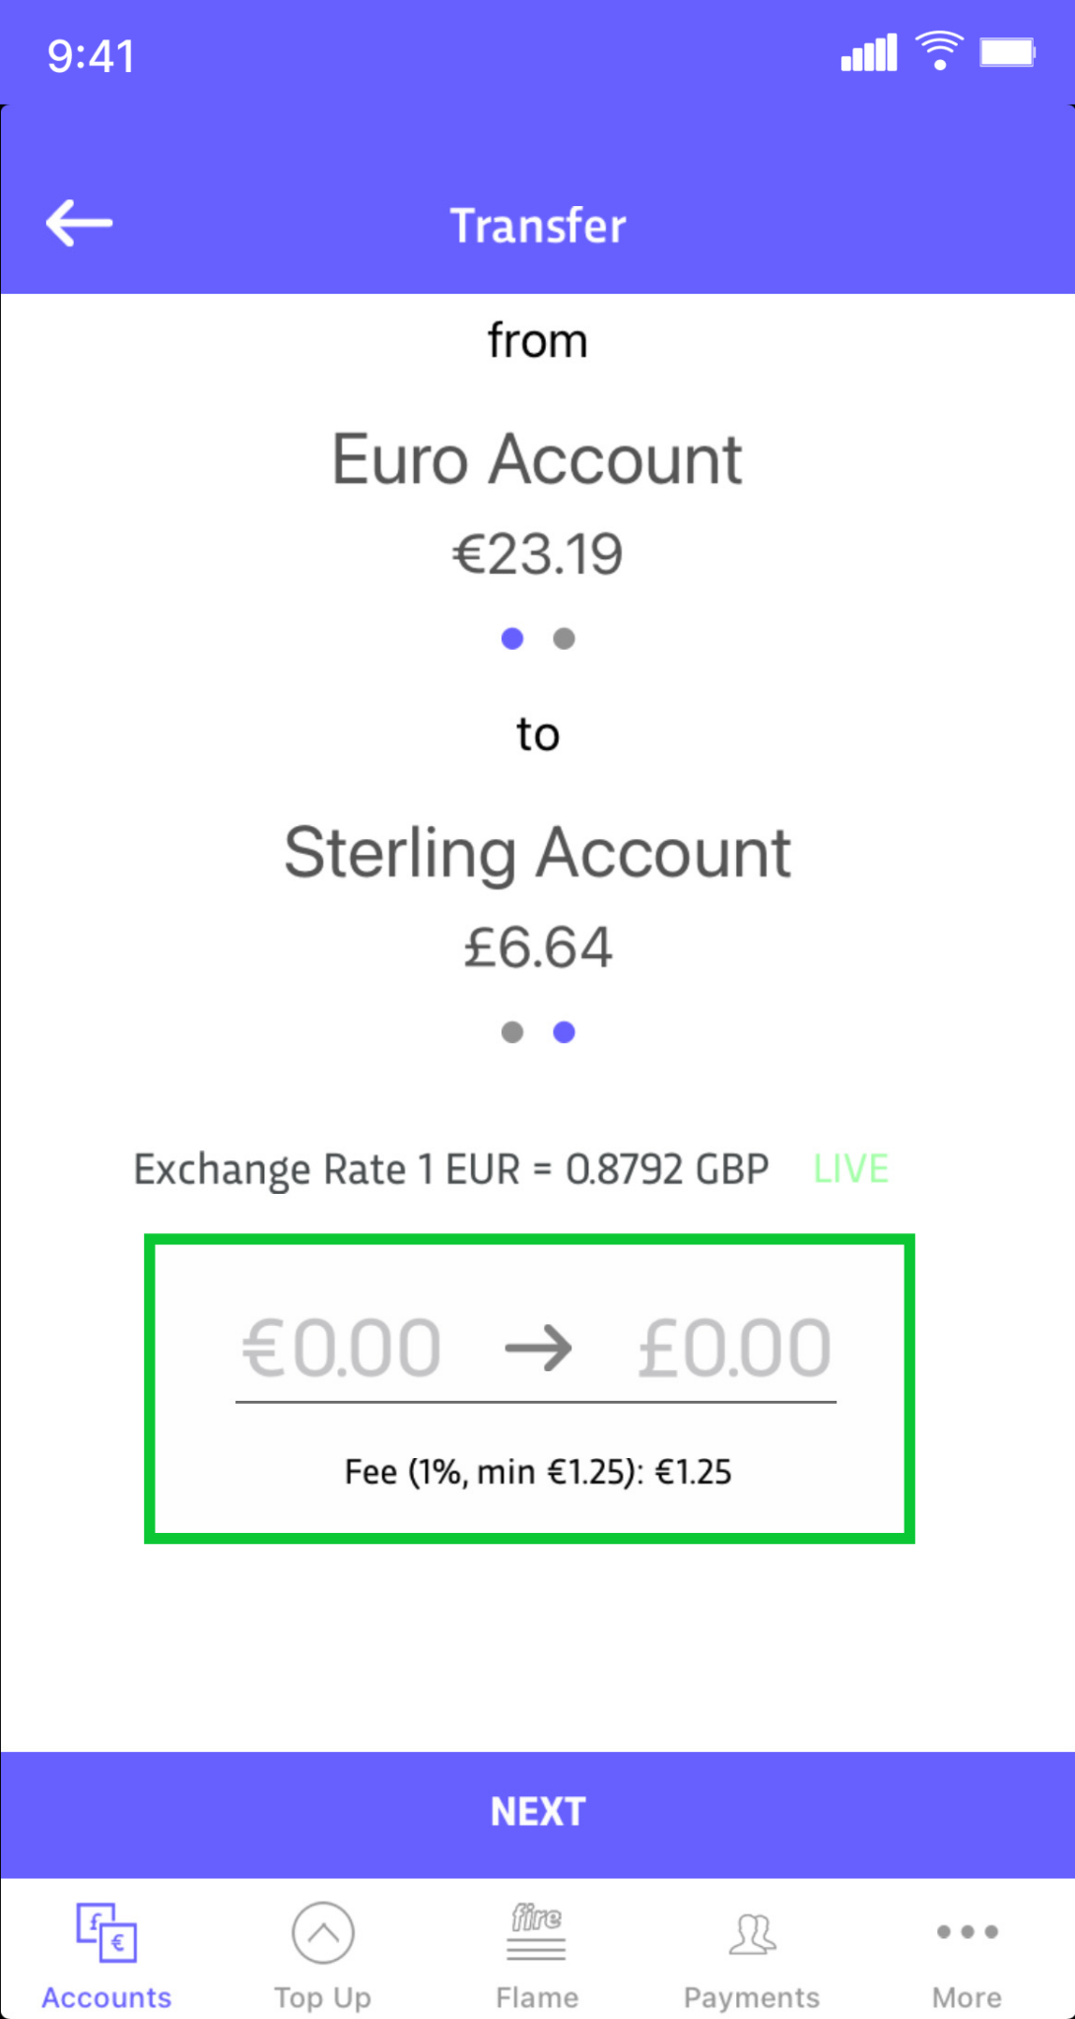The image size is (1075, 2019).
Task: Tap the Wi-Fi status icon
Action: pyautogui.click(x=939, y=50)
